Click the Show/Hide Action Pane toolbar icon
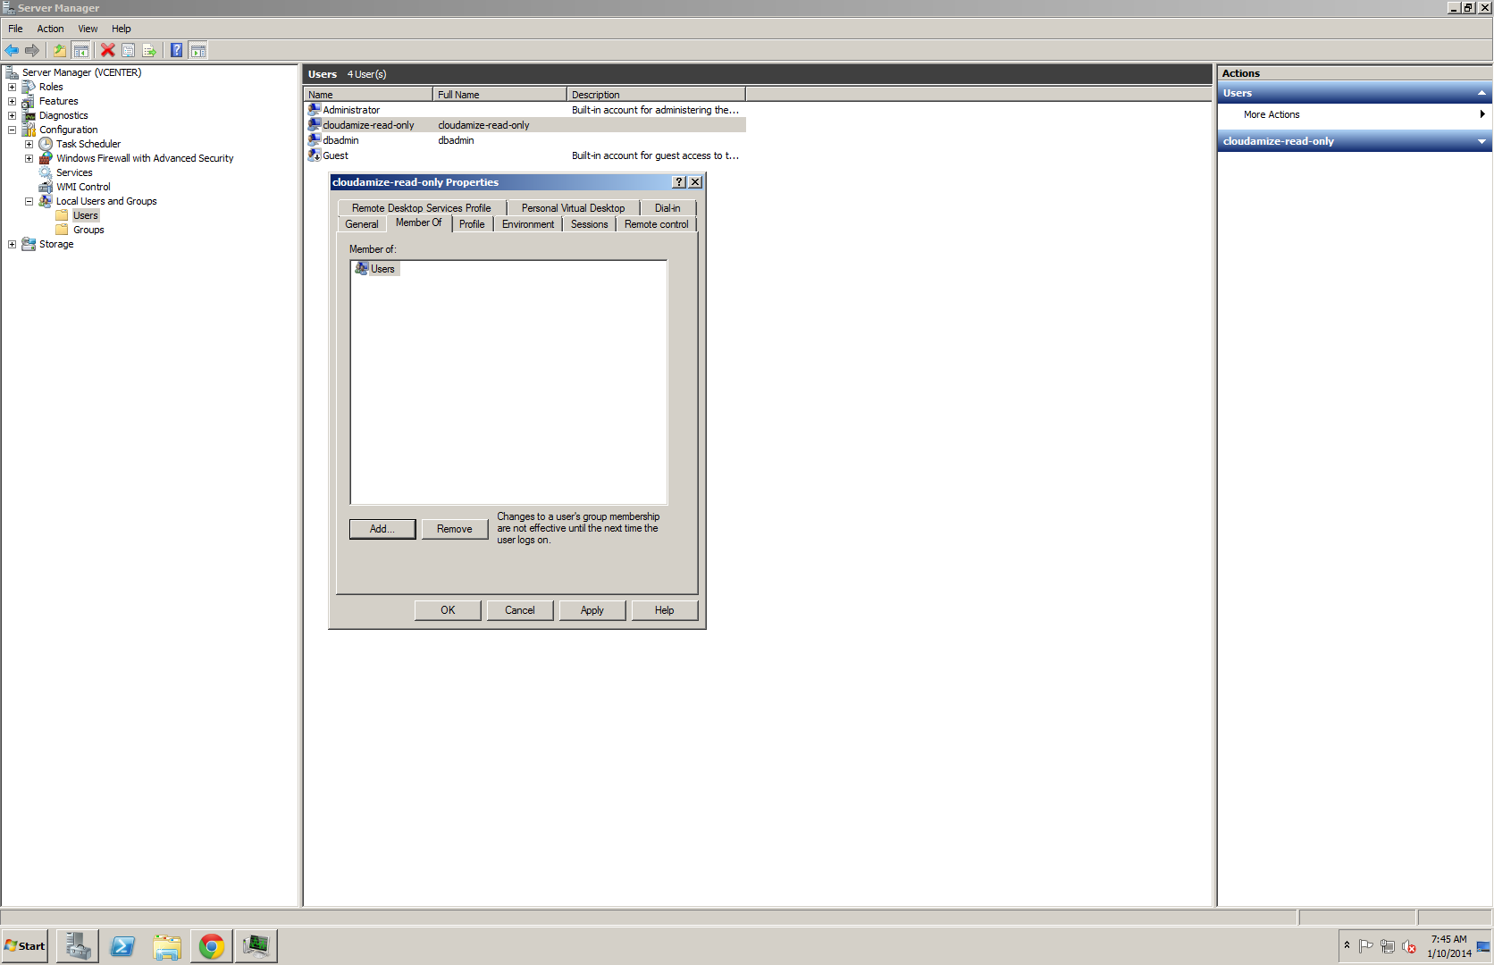1494x965 pixels. coord(197,50)
